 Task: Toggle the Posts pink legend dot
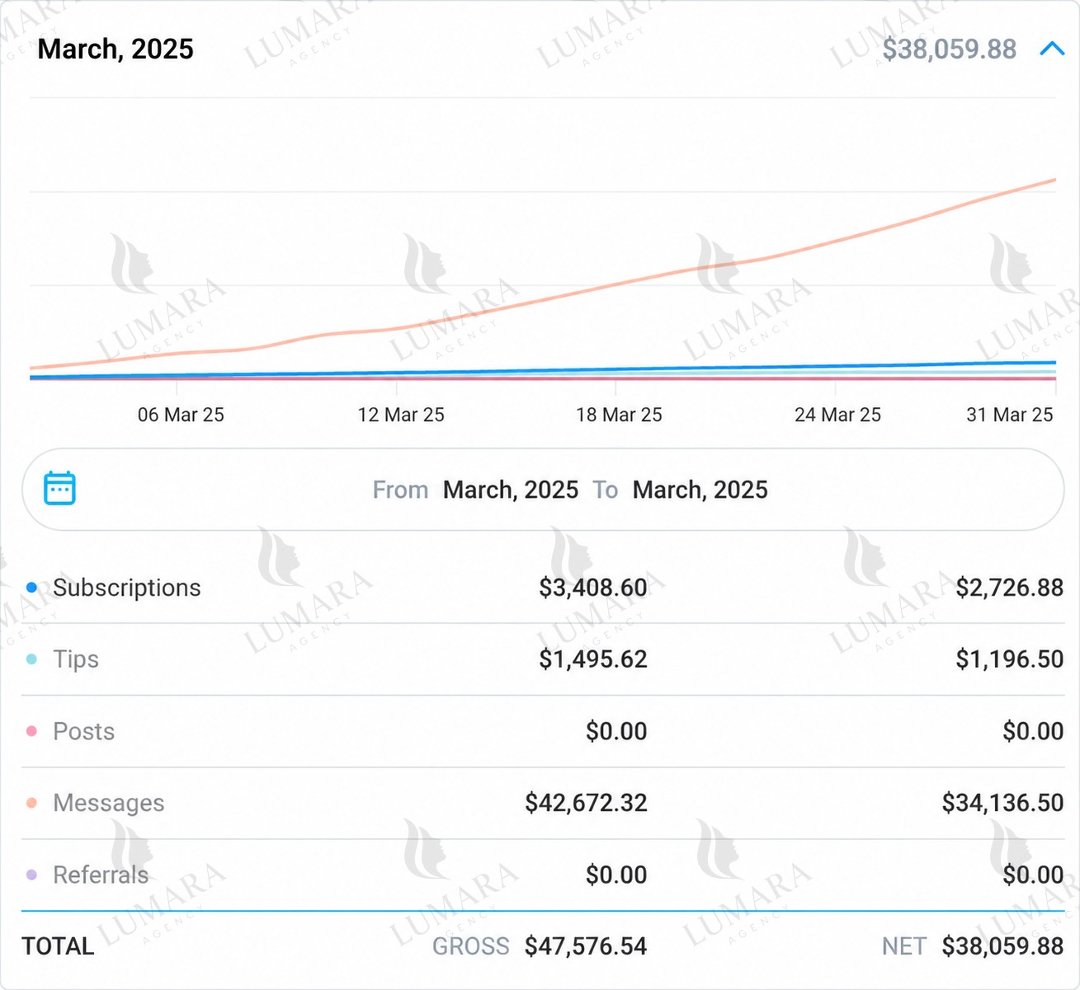tap(31, 731)
